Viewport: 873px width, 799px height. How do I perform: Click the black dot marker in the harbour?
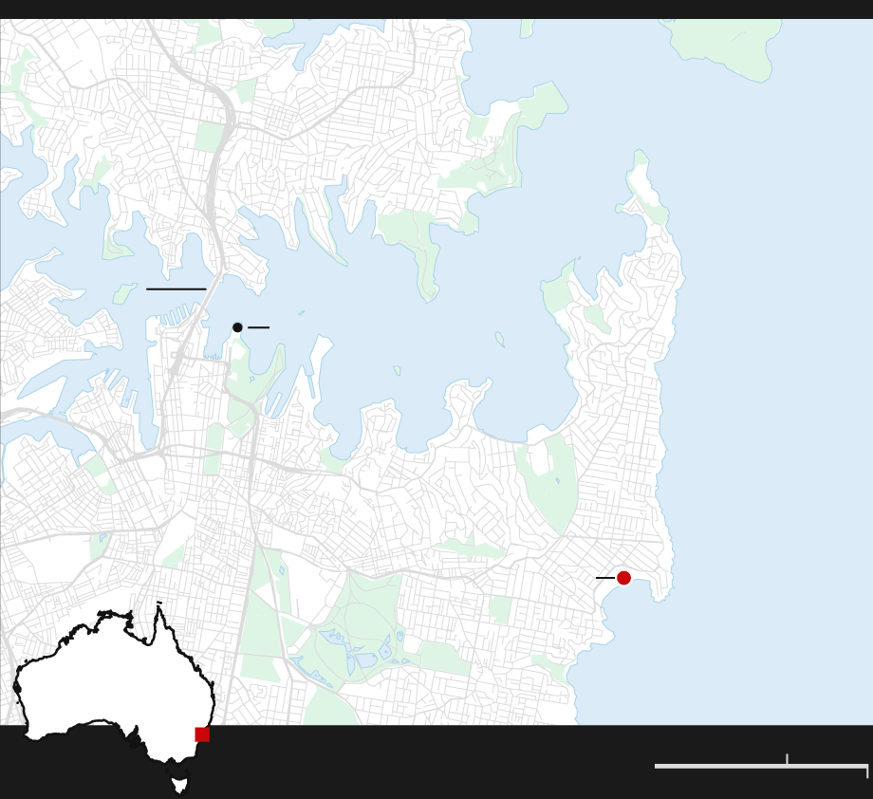tap(237, 327)
